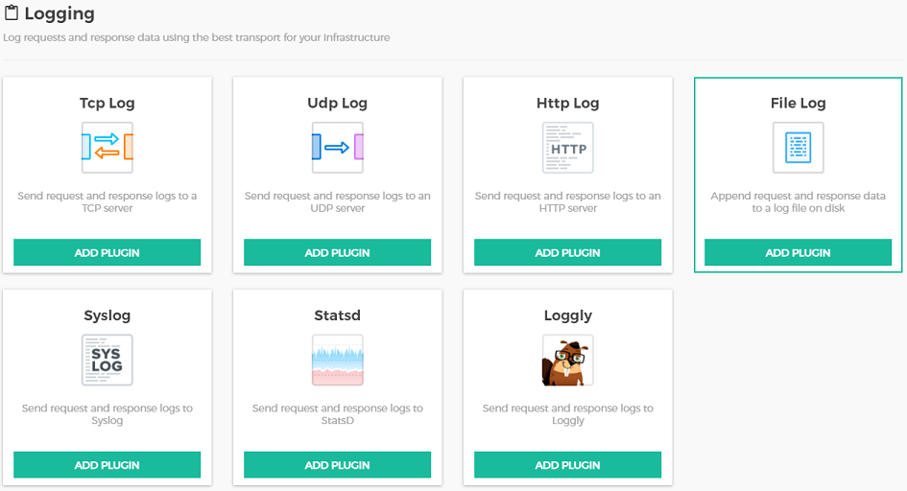Add the Loggly plugin

click(x=567, y=465)
